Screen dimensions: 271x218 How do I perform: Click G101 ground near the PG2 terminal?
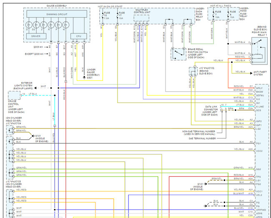[x=206, y=184]
